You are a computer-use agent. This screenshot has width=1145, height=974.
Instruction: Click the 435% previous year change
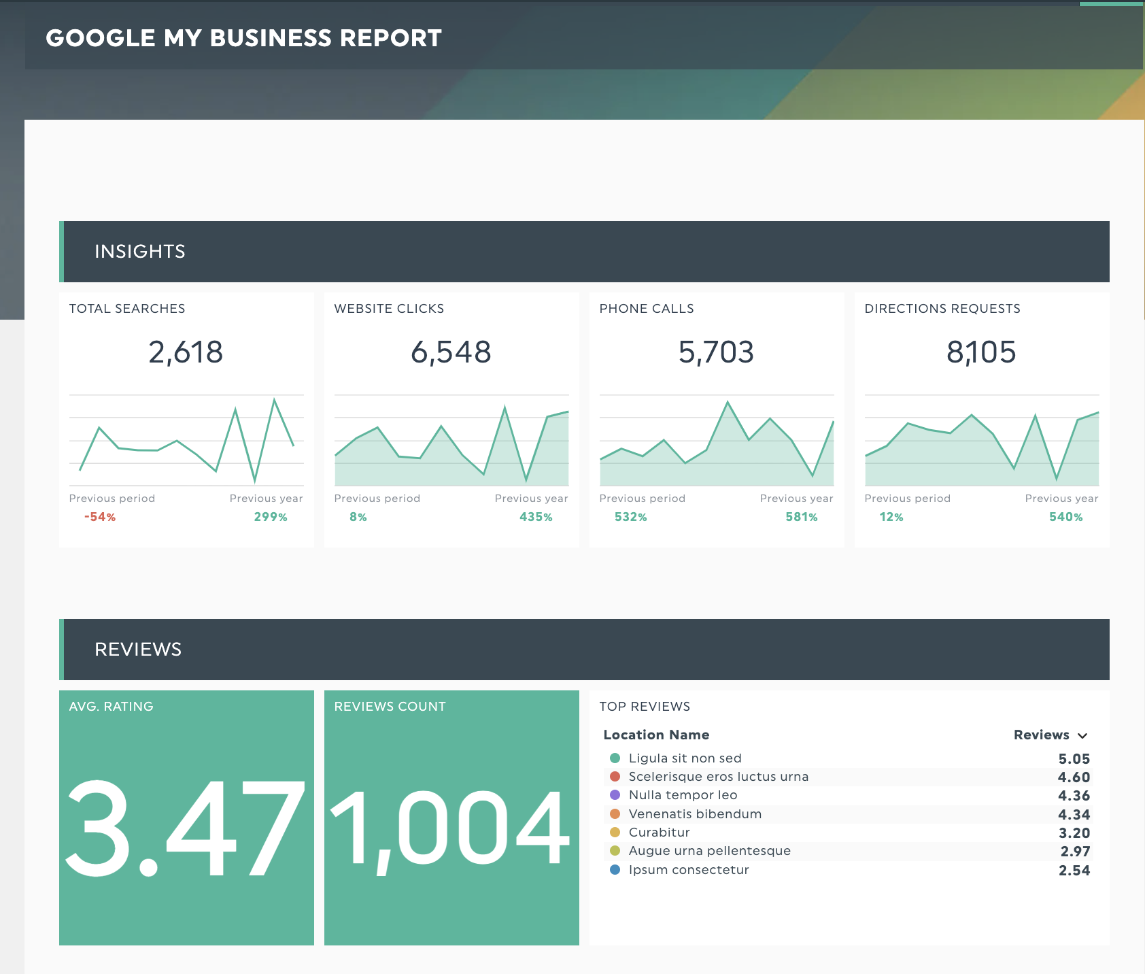click(x=536, y=517)
